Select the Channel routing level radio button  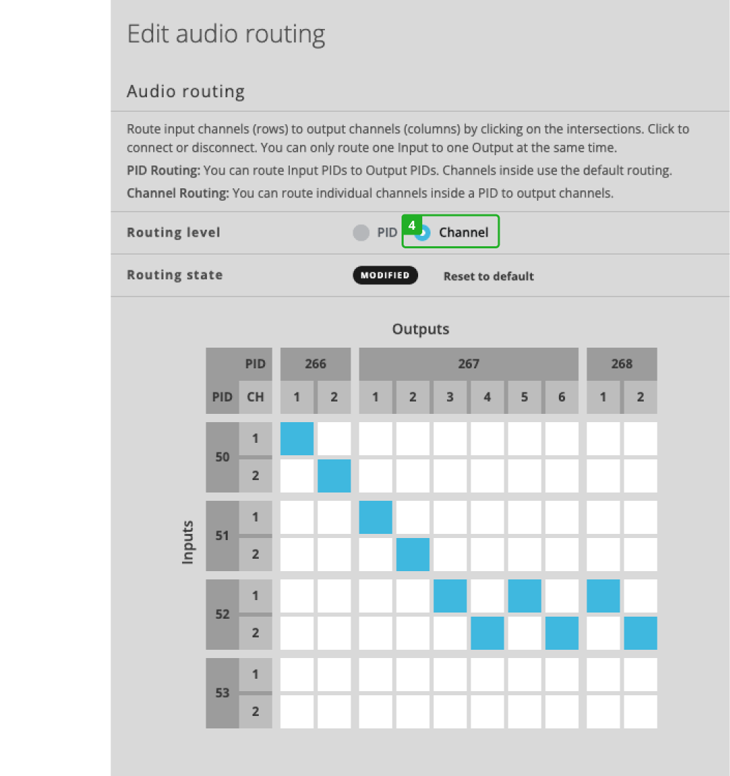[x=423, y=232]
